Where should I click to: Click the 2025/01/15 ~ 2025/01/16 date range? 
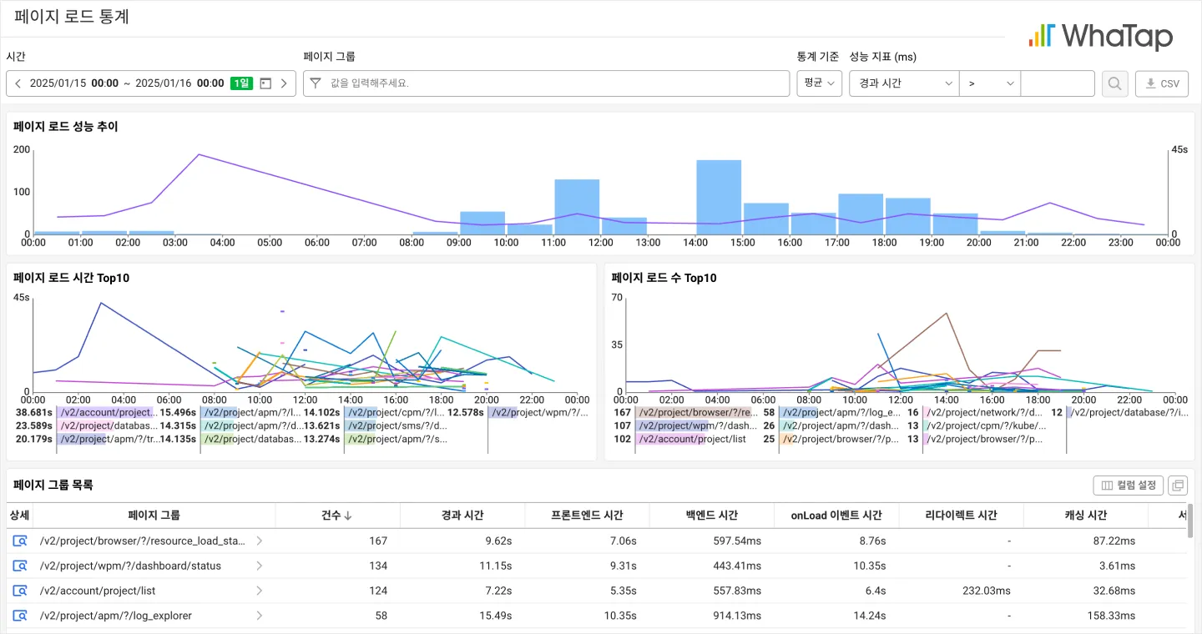(127, 83)
